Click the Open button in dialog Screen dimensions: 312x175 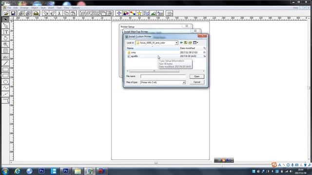(x=197, y=76)
